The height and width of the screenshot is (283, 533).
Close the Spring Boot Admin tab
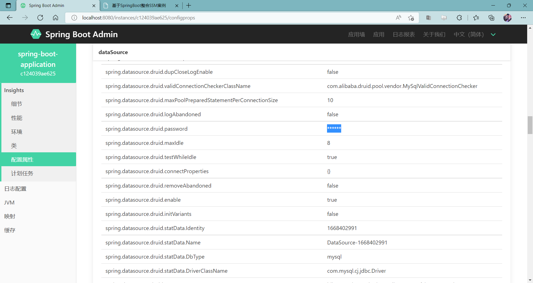(x=94, y=6)
